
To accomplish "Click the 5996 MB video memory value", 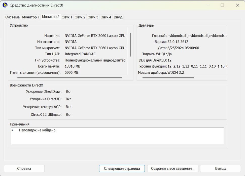I will tap(72, 73).
